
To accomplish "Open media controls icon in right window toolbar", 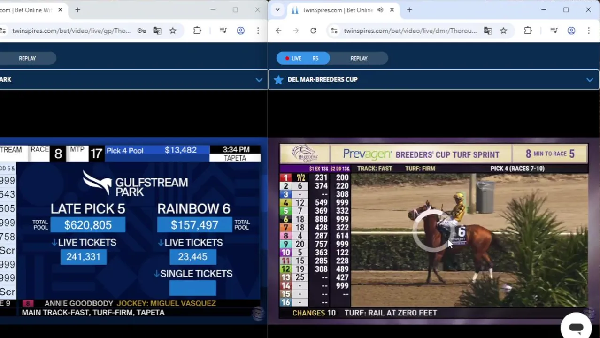I will click(554, 31).
